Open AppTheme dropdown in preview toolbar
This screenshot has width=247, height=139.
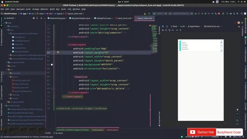click(x=195, y=26)
